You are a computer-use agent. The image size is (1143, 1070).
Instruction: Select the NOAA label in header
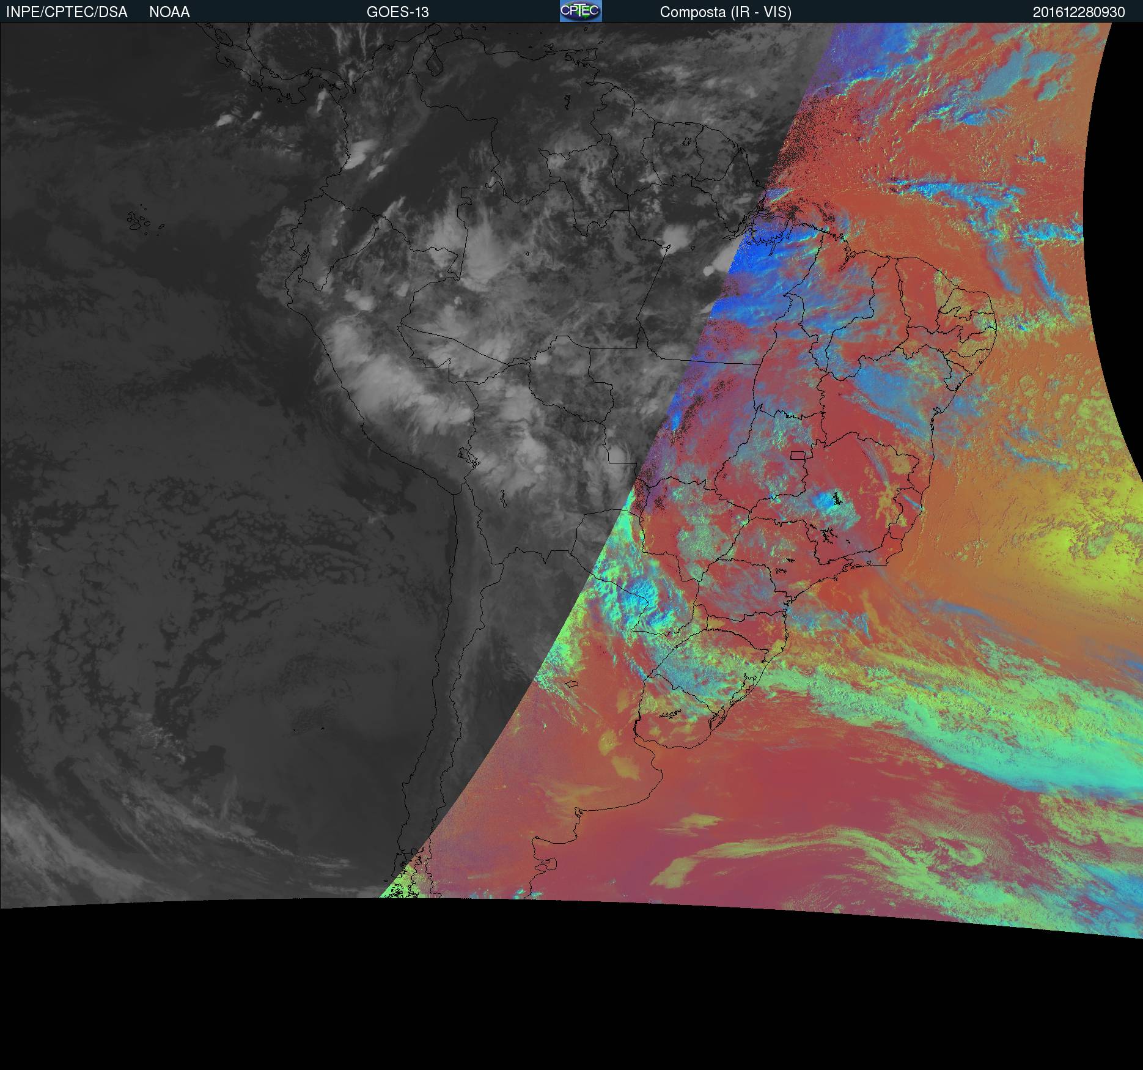pyautogui.click(x=169, y=12)
